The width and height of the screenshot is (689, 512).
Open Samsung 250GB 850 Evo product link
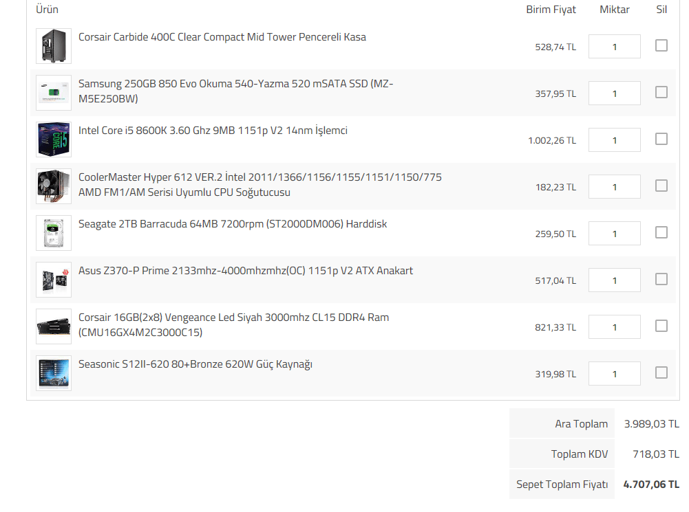[236, 91]
